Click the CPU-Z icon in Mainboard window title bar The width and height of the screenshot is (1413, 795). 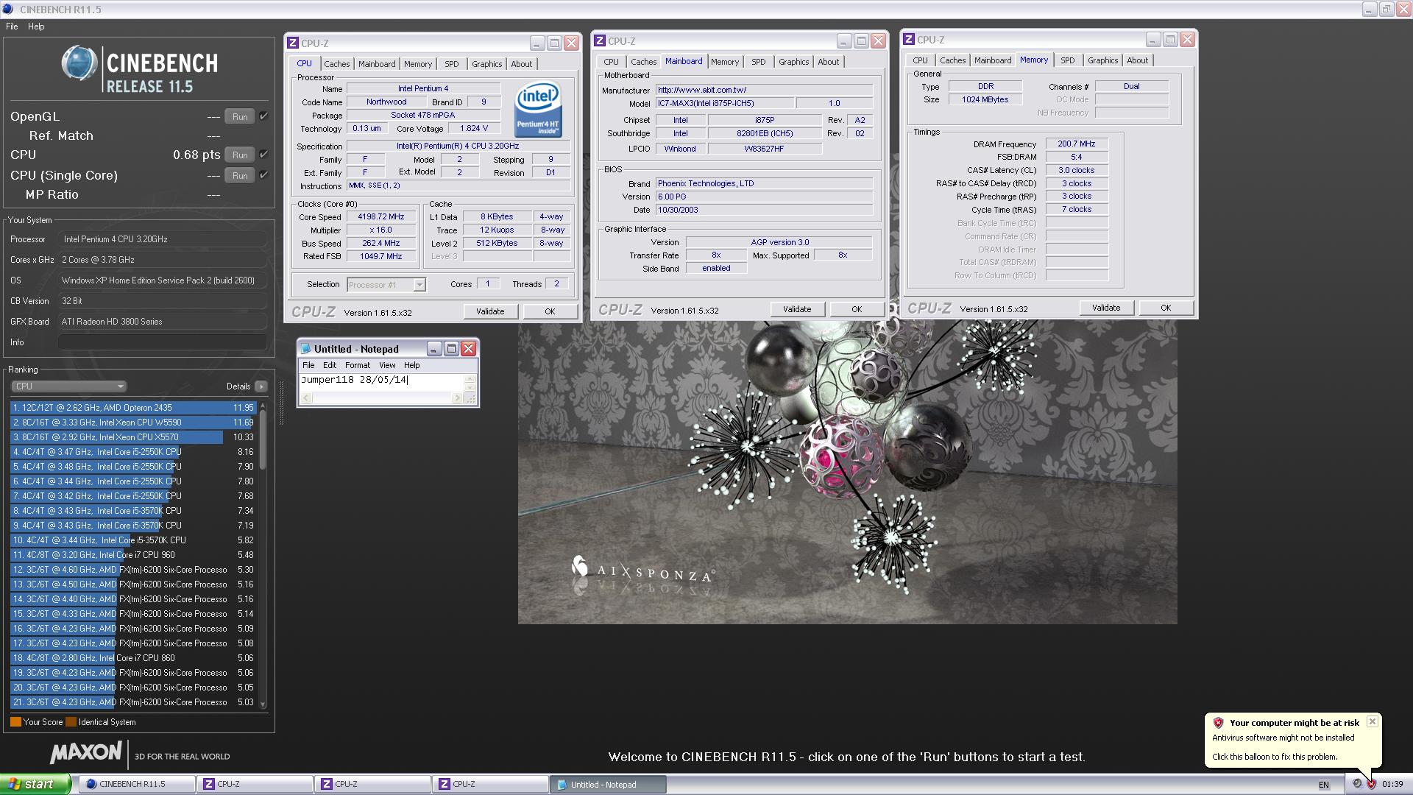click(600, 41)
